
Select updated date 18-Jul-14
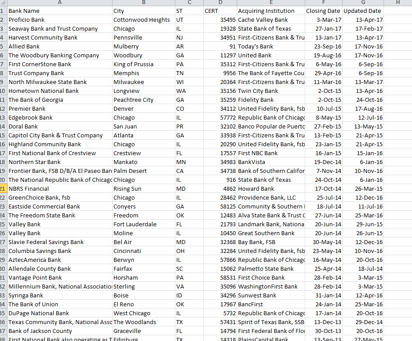pos(363,269)
